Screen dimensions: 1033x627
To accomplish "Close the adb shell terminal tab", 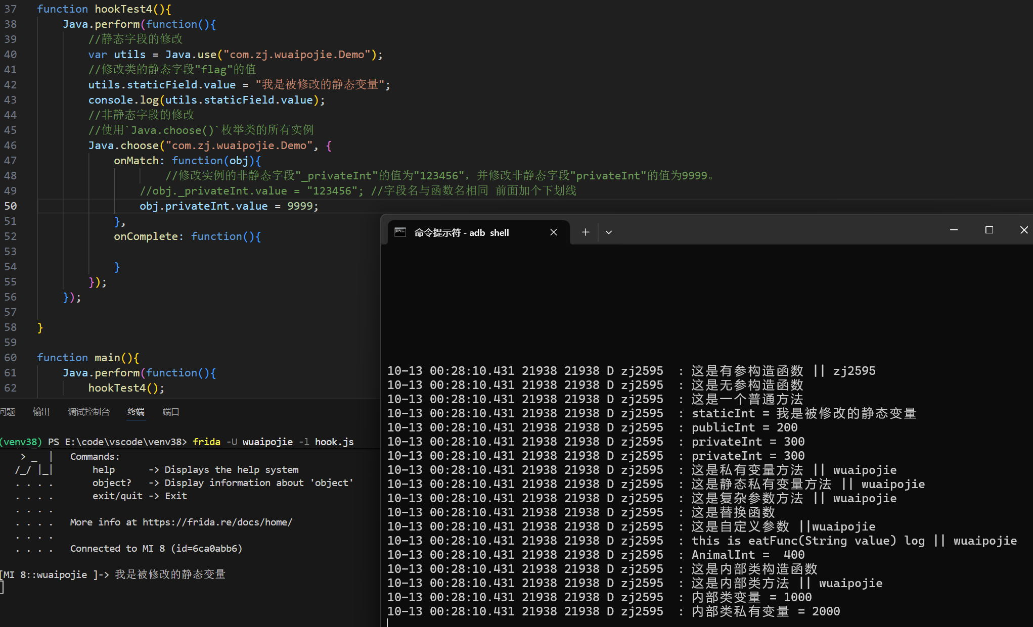I will [x=554, y=232].
